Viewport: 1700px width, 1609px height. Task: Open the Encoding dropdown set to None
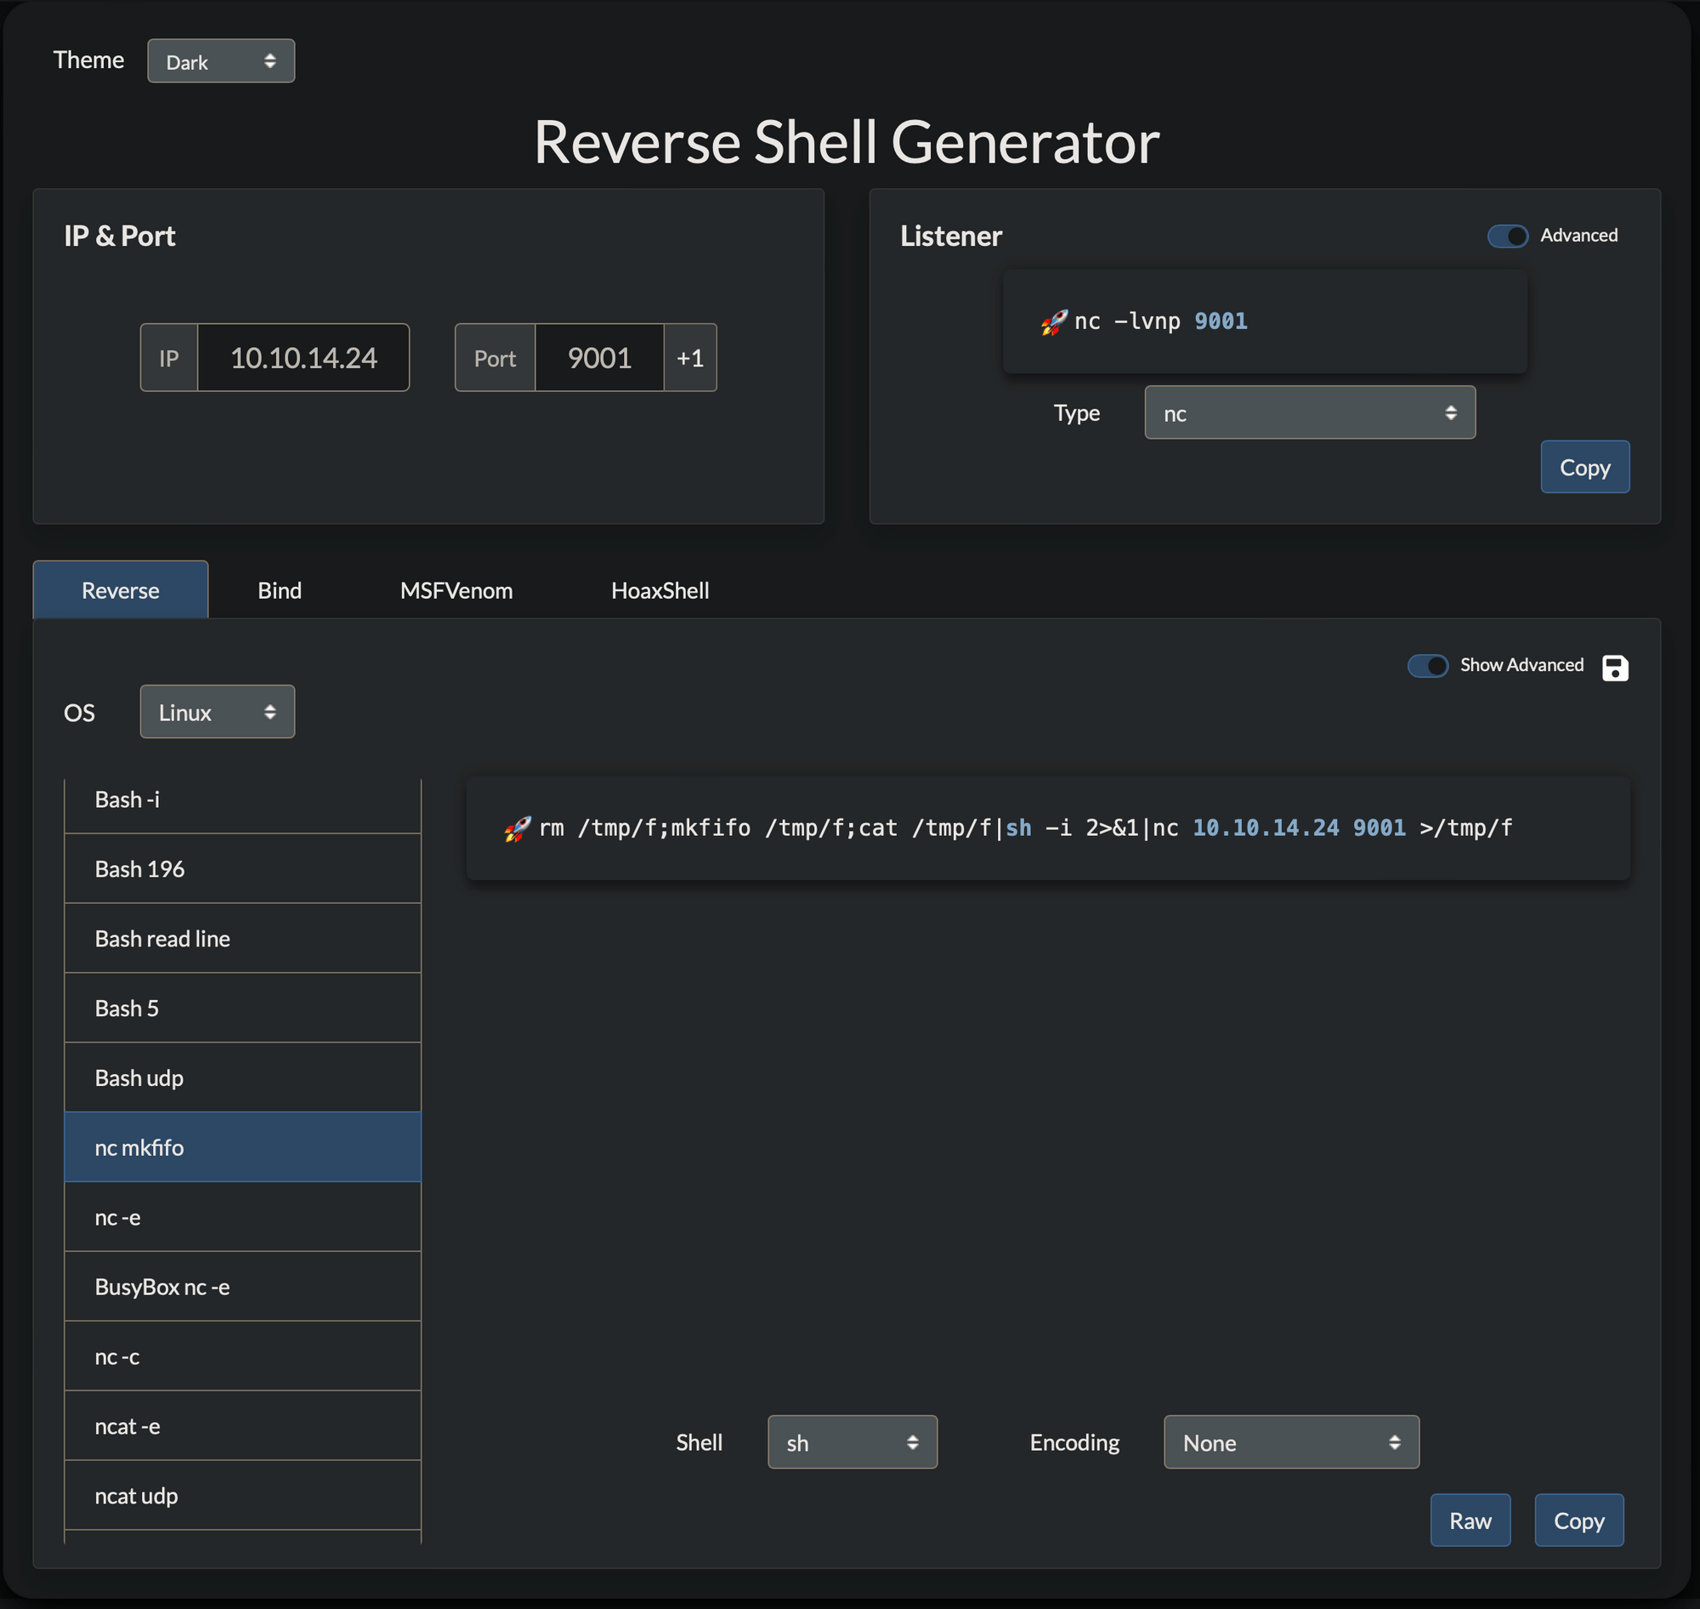1290,1441
